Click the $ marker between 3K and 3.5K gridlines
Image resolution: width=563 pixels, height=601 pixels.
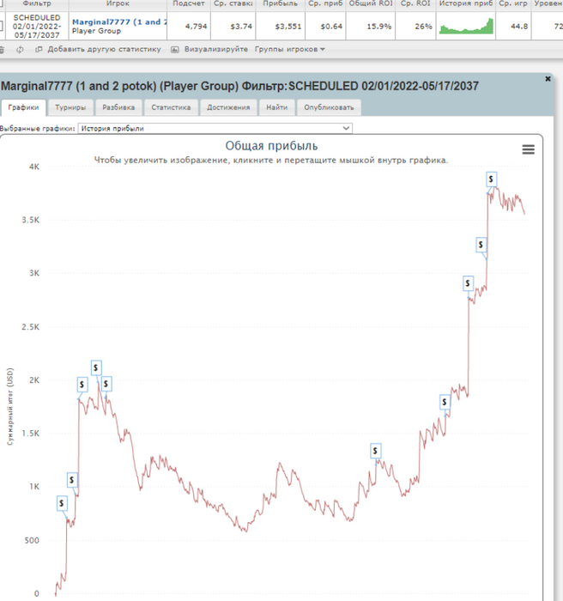pos(481,245)
